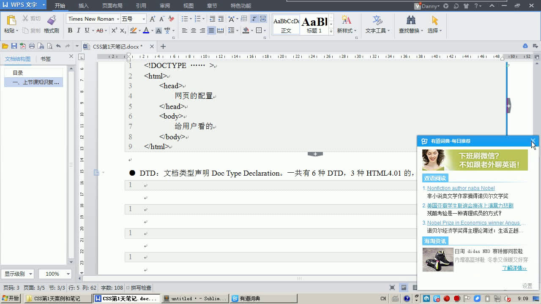The image size is (541, 304).
Task: Switch to the 审阅 ribbon tab
Action: pyautogui.click(x=165, y=6)
